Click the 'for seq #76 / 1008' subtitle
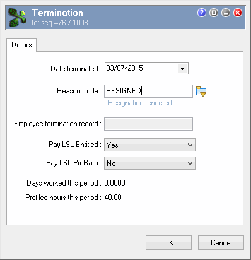 click(60, 23)
